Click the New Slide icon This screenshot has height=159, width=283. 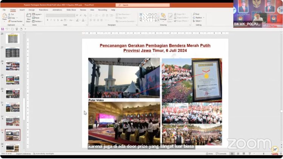pos(29,16)
